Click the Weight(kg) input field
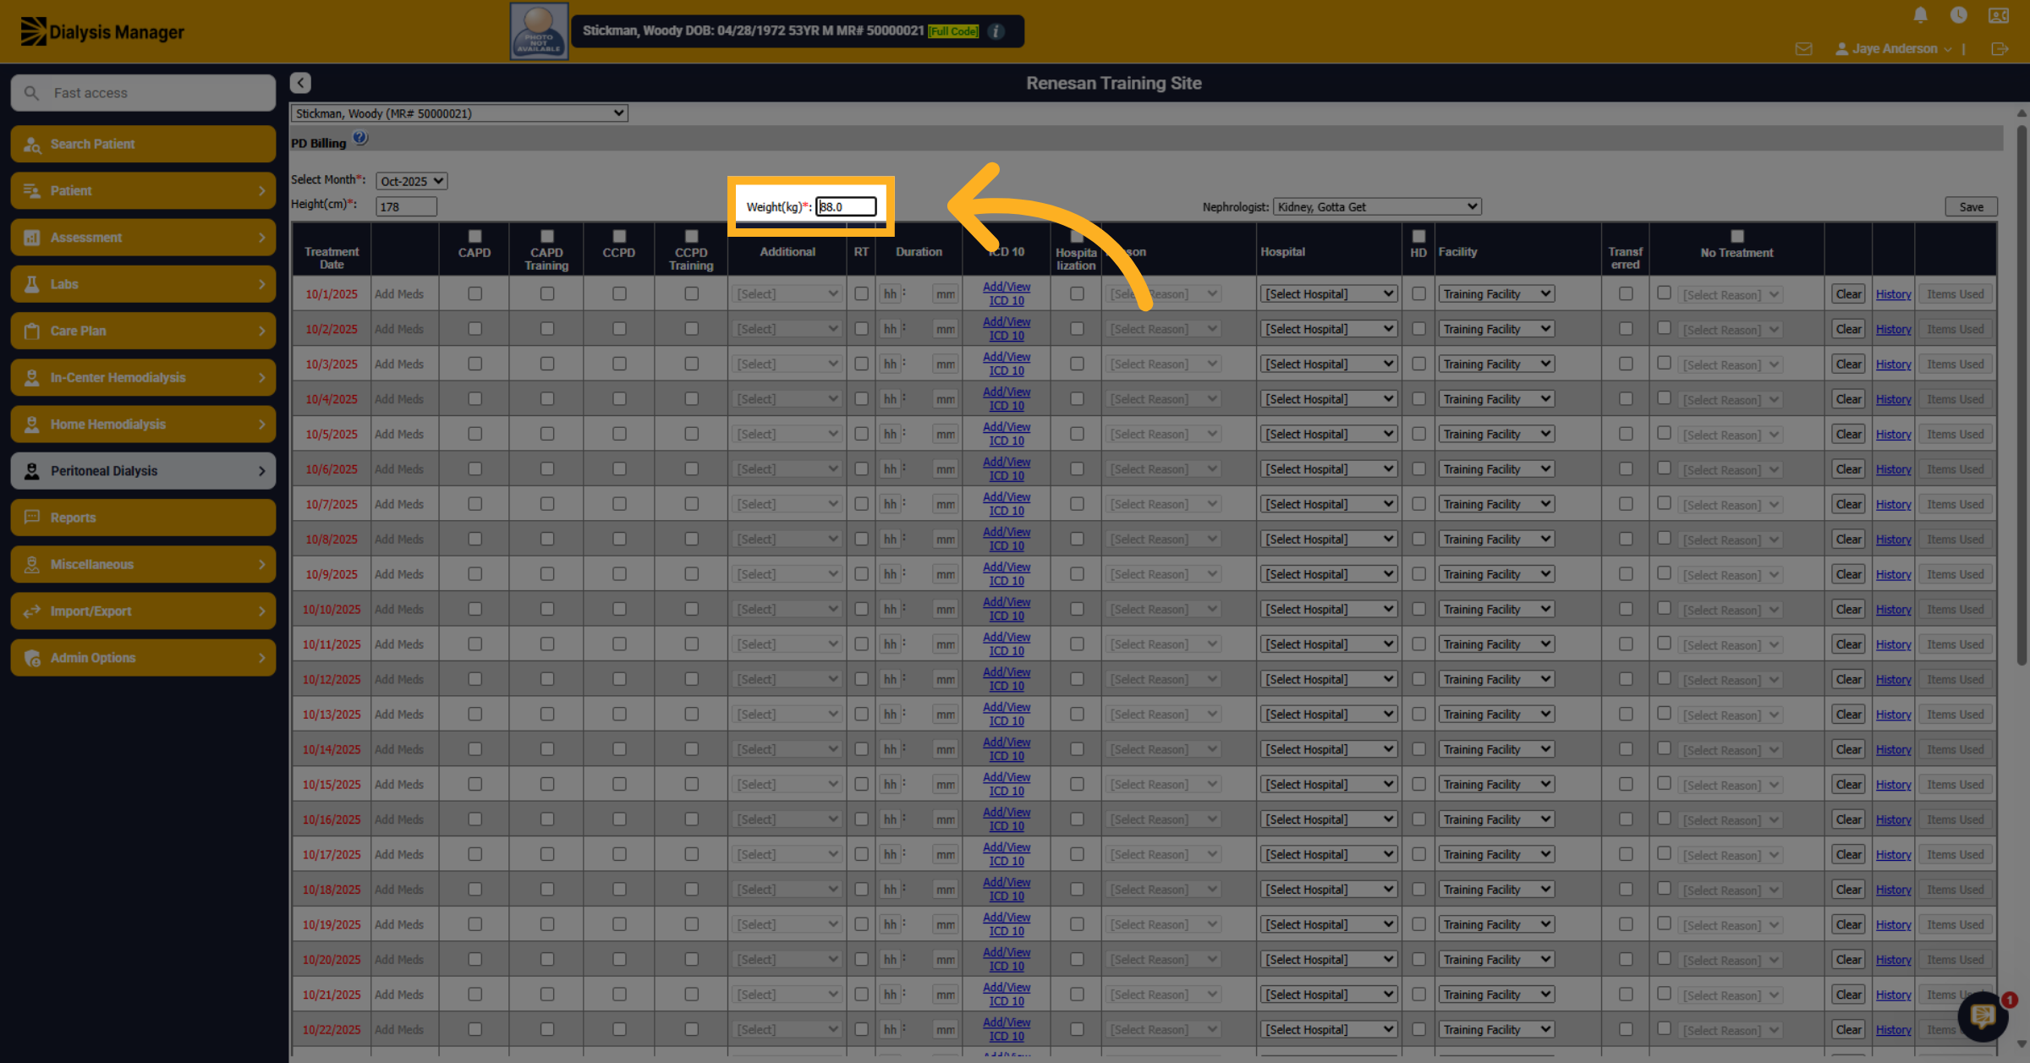The image size is (2030, 1063). [846, 206]
